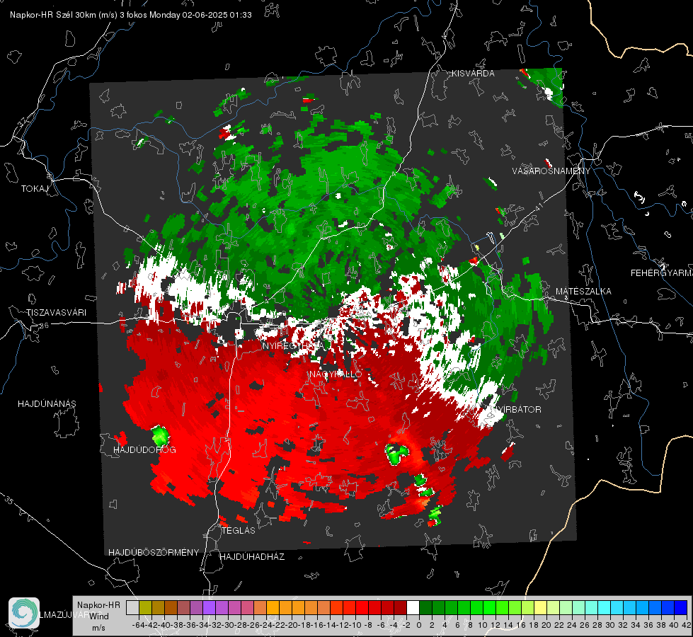Click the darkest blue swatch at legend's right end
This screenshot has height=637, width=693.
coord(681,608)
